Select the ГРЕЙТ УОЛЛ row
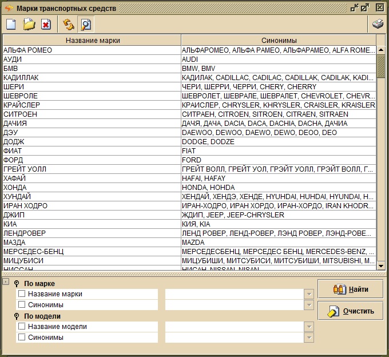Image resolution: width=389 pixels, height=357 pixels. pyautogui.click(x=189, y=169)
